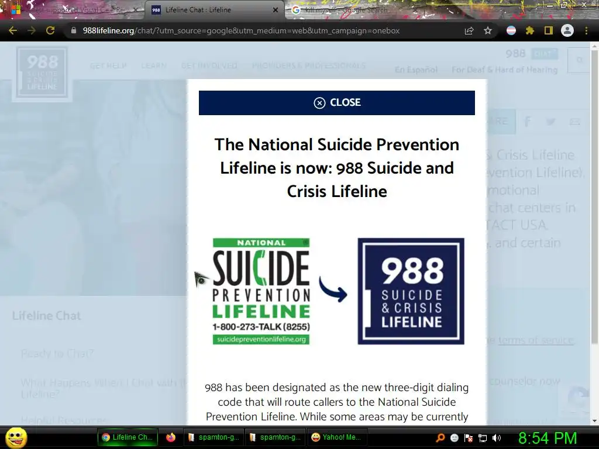Viewport: 599px width, 449px height.
Task: Click the browser forward arrow
Action: pos(32,30)
